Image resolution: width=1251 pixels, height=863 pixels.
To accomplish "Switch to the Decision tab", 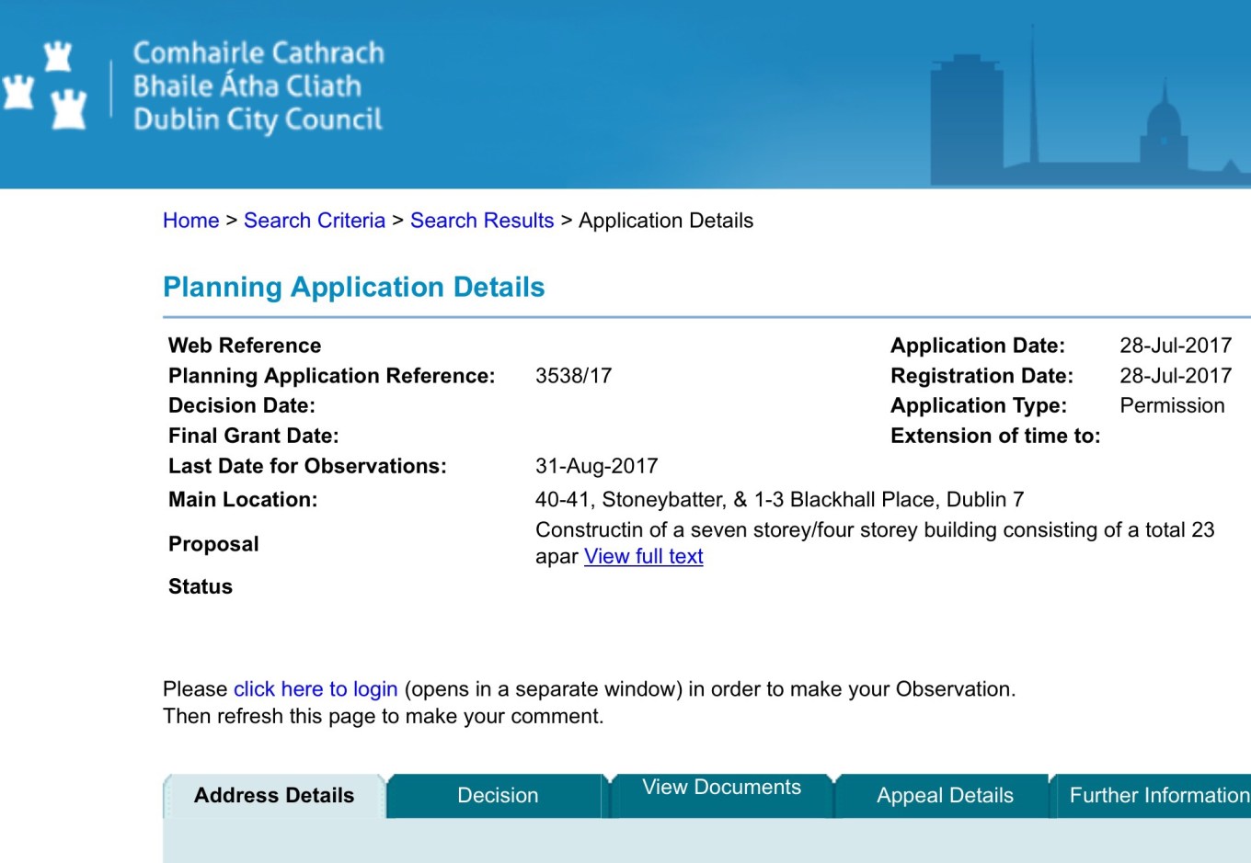I will pos(498,796).
